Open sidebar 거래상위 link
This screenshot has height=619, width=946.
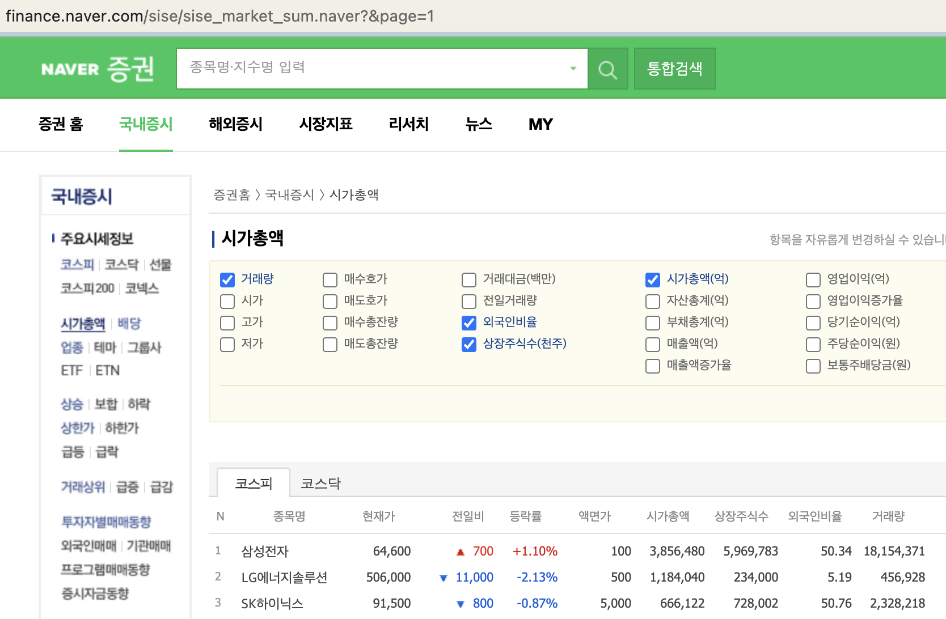coord(83,487)
